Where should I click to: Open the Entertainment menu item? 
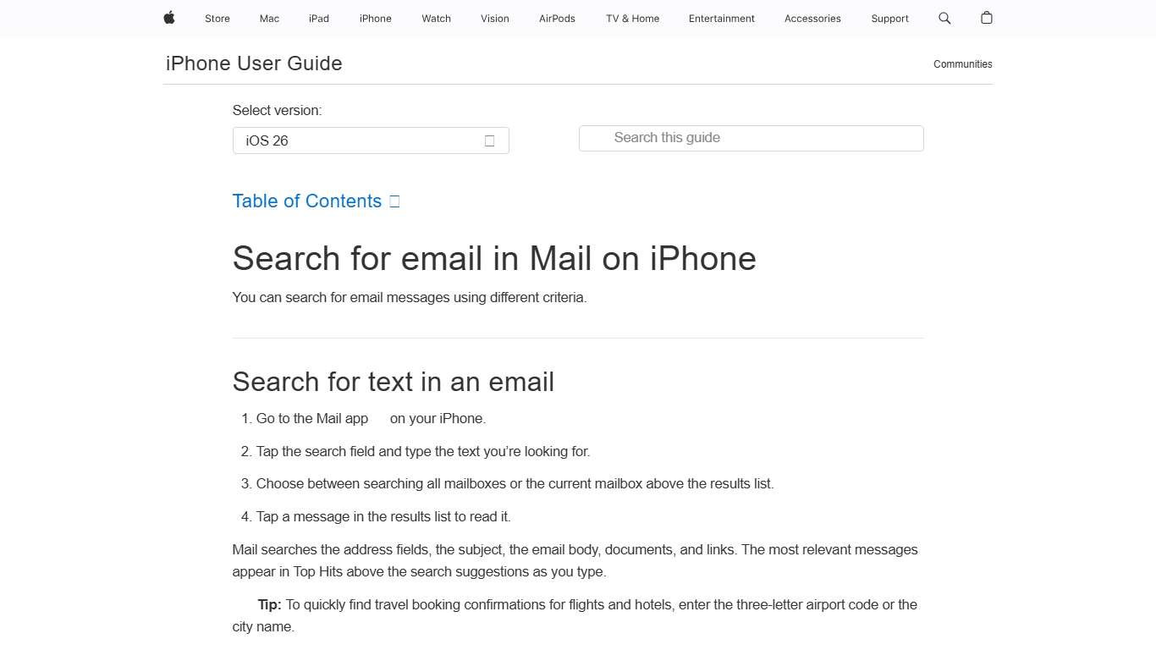pyautogui.click(x=721, y=18)
